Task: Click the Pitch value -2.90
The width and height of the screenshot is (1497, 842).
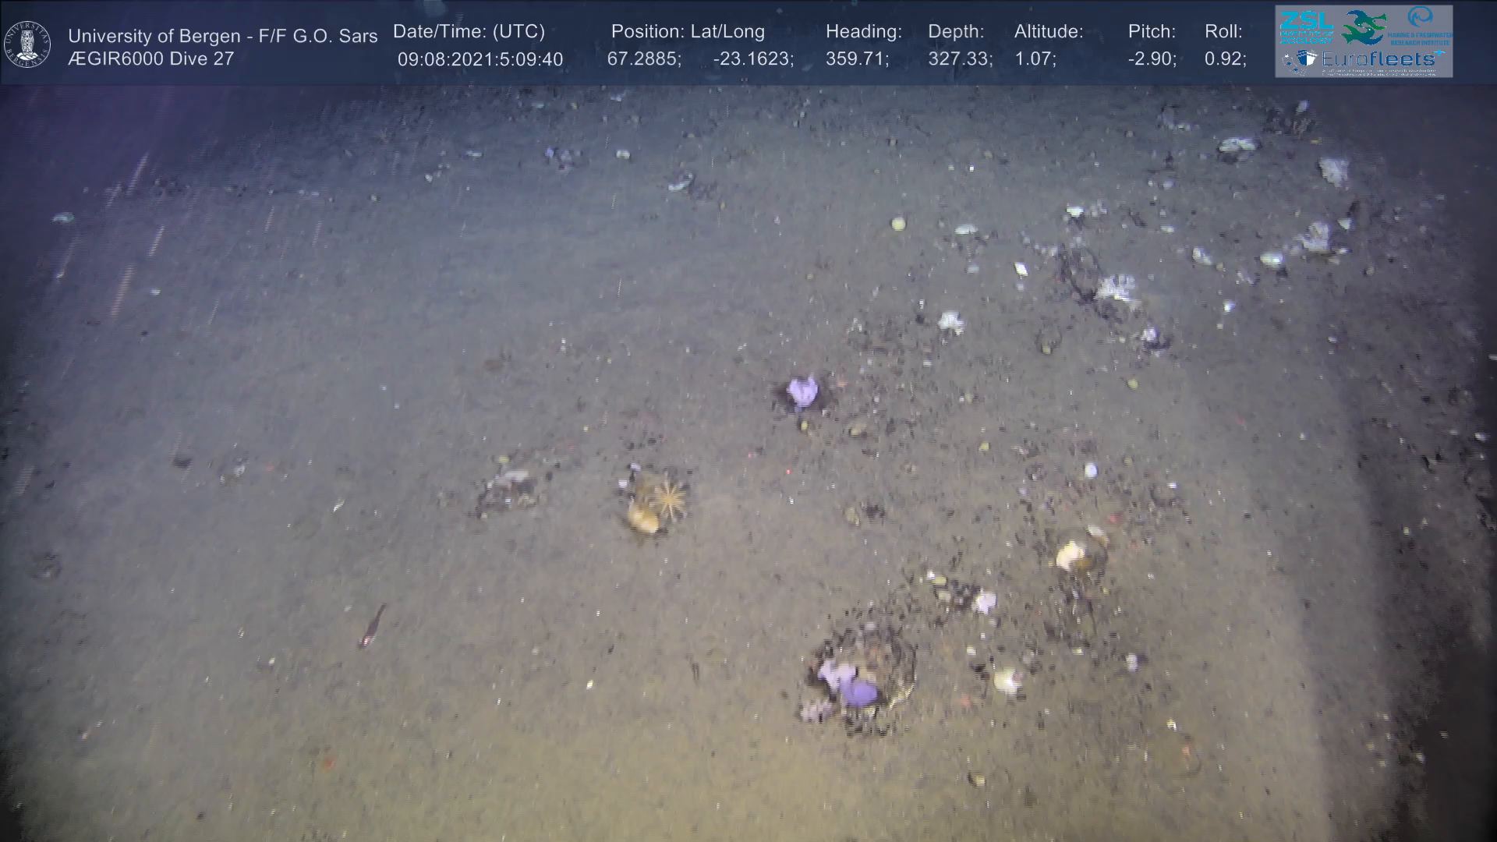Action: [1152, 59]
